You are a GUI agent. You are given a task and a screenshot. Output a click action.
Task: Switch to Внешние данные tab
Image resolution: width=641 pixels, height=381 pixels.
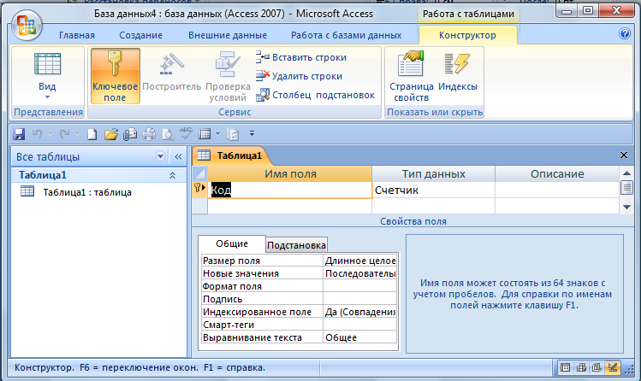click(x=228, y=36)
